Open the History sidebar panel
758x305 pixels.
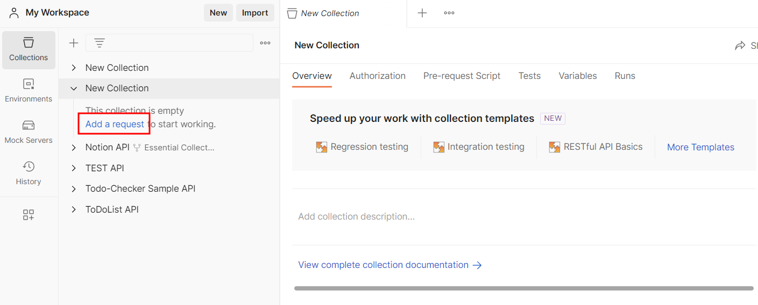point(29,173)
